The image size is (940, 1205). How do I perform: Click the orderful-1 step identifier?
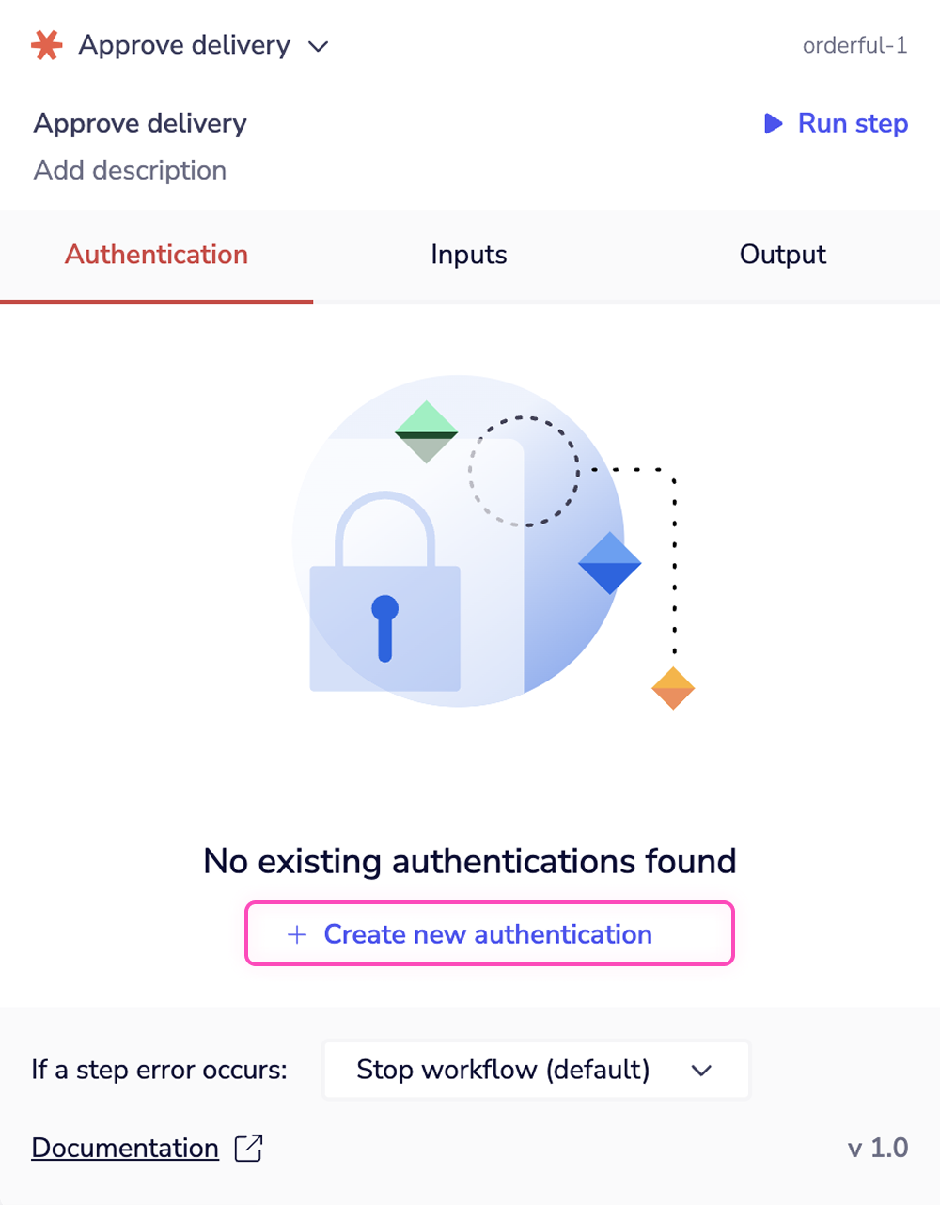855,45
